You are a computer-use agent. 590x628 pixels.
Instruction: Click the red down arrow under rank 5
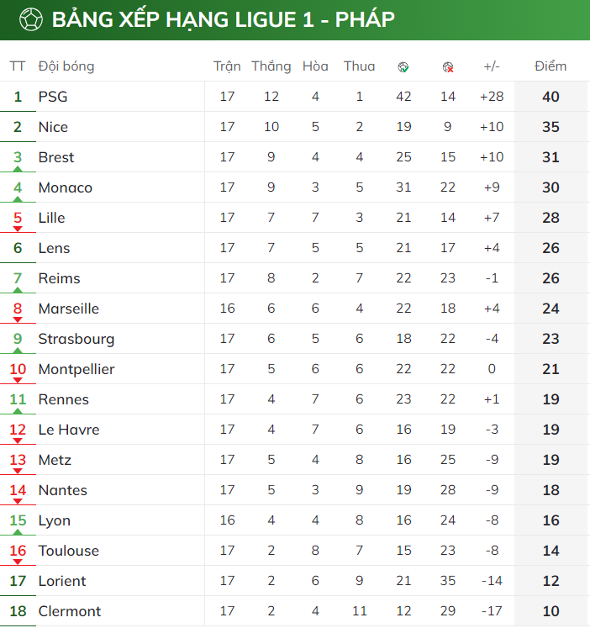[x=18, y=230]
